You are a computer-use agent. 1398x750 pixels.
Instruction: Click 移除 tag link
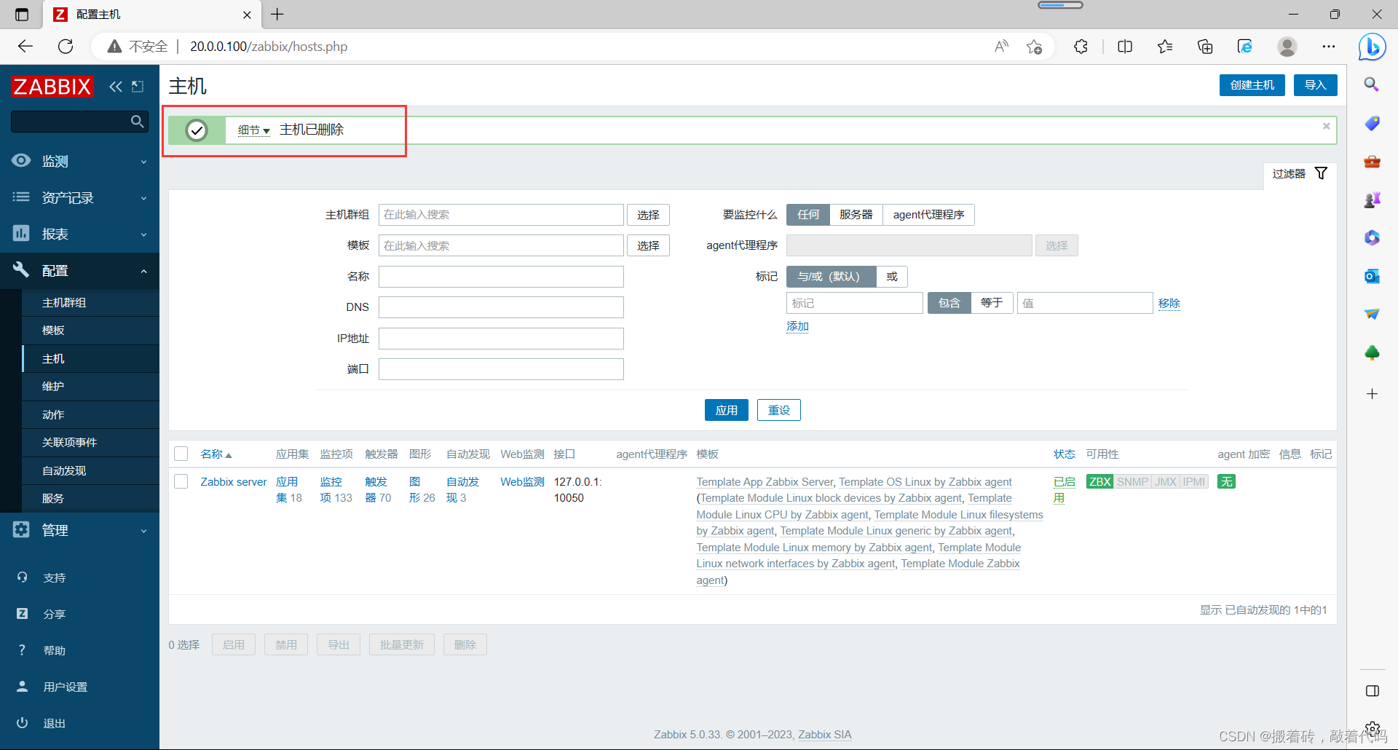1169,303
